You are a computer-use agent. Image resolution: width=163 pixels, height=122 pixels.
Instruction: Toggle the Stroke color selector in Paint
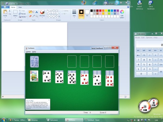(81, 13)
